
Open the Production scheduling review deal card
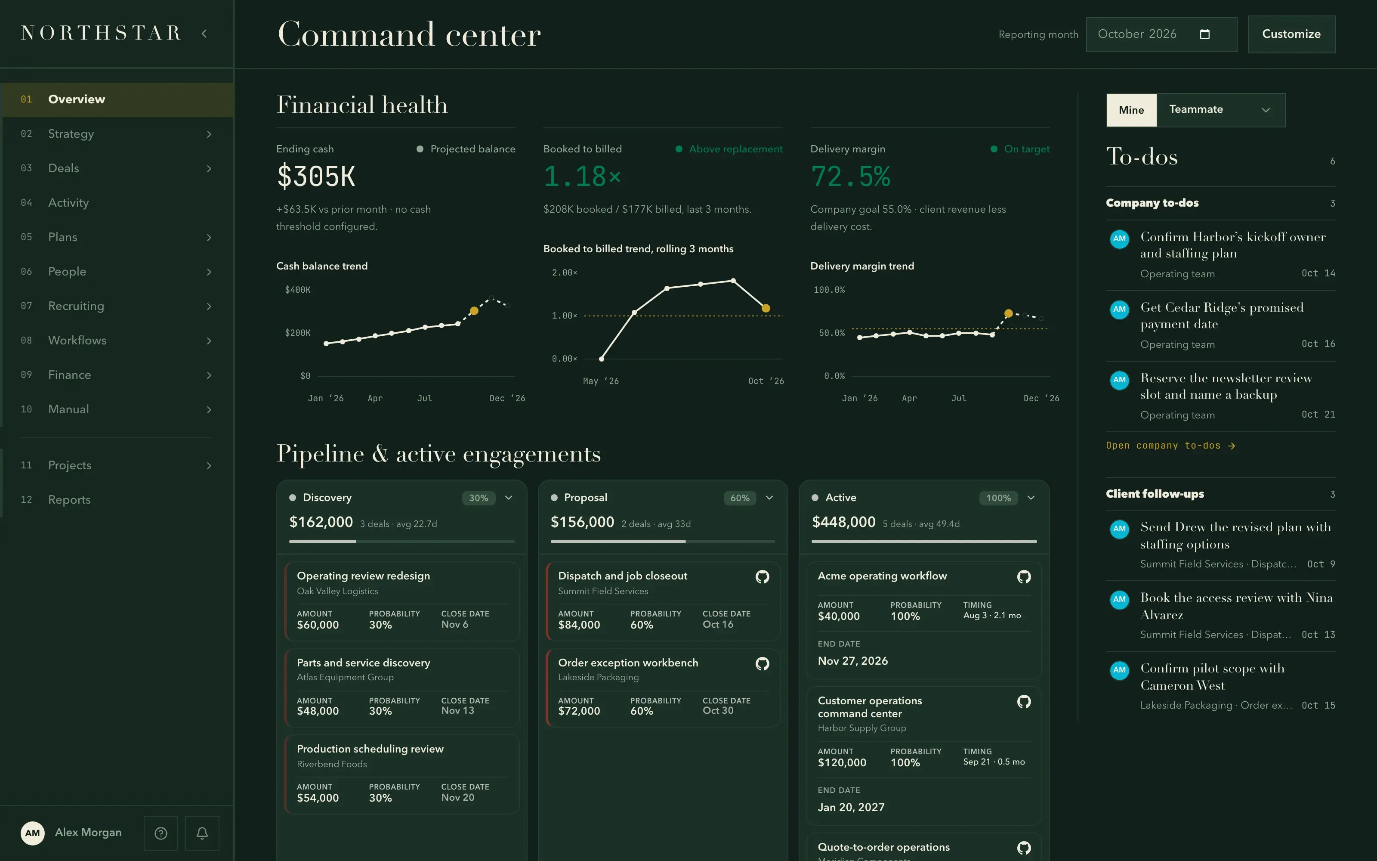[x=402, y=774]
